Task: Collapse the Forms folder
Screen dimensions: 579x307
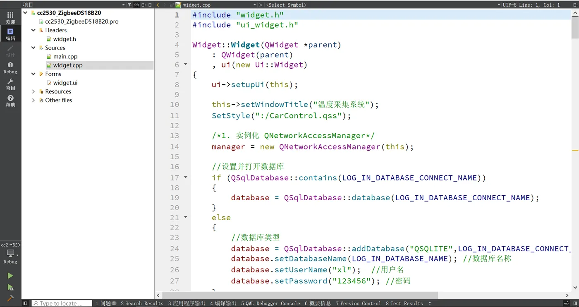Action: [x=33, y=74]
